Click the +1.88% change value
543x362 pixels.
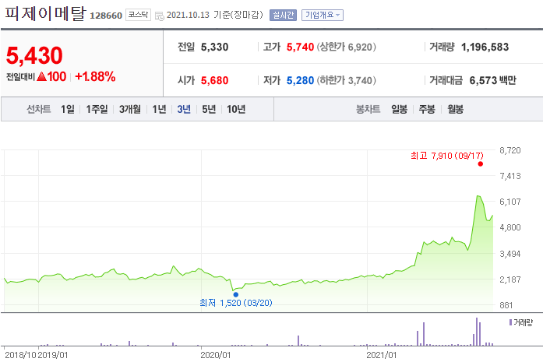pyautogui.click(x=95, y=76)
